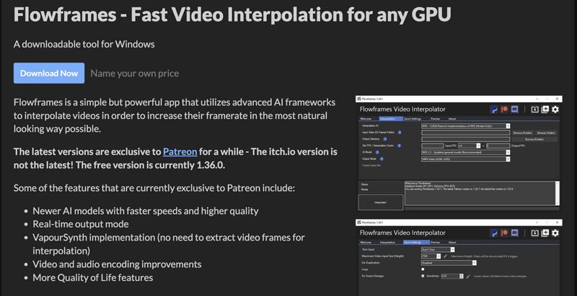Click the Patreon icon in upper Flowframes screenshot

[x=504, y=109]
